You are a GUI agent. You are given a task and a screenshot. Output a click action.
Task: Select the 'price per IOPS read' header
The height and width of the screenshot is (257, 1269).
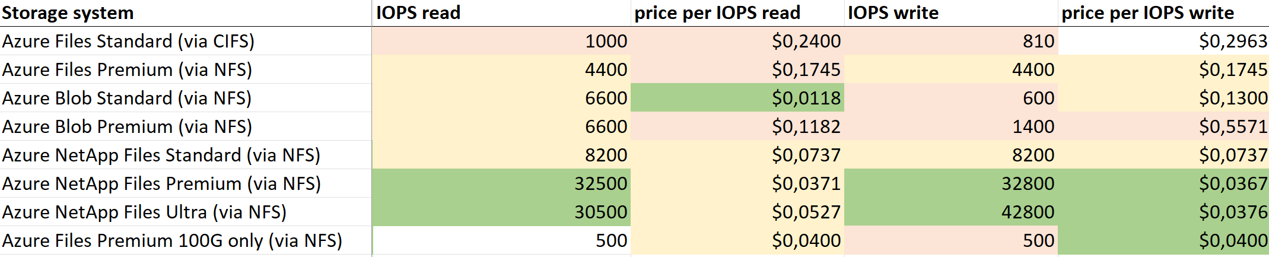click(737, 13)
